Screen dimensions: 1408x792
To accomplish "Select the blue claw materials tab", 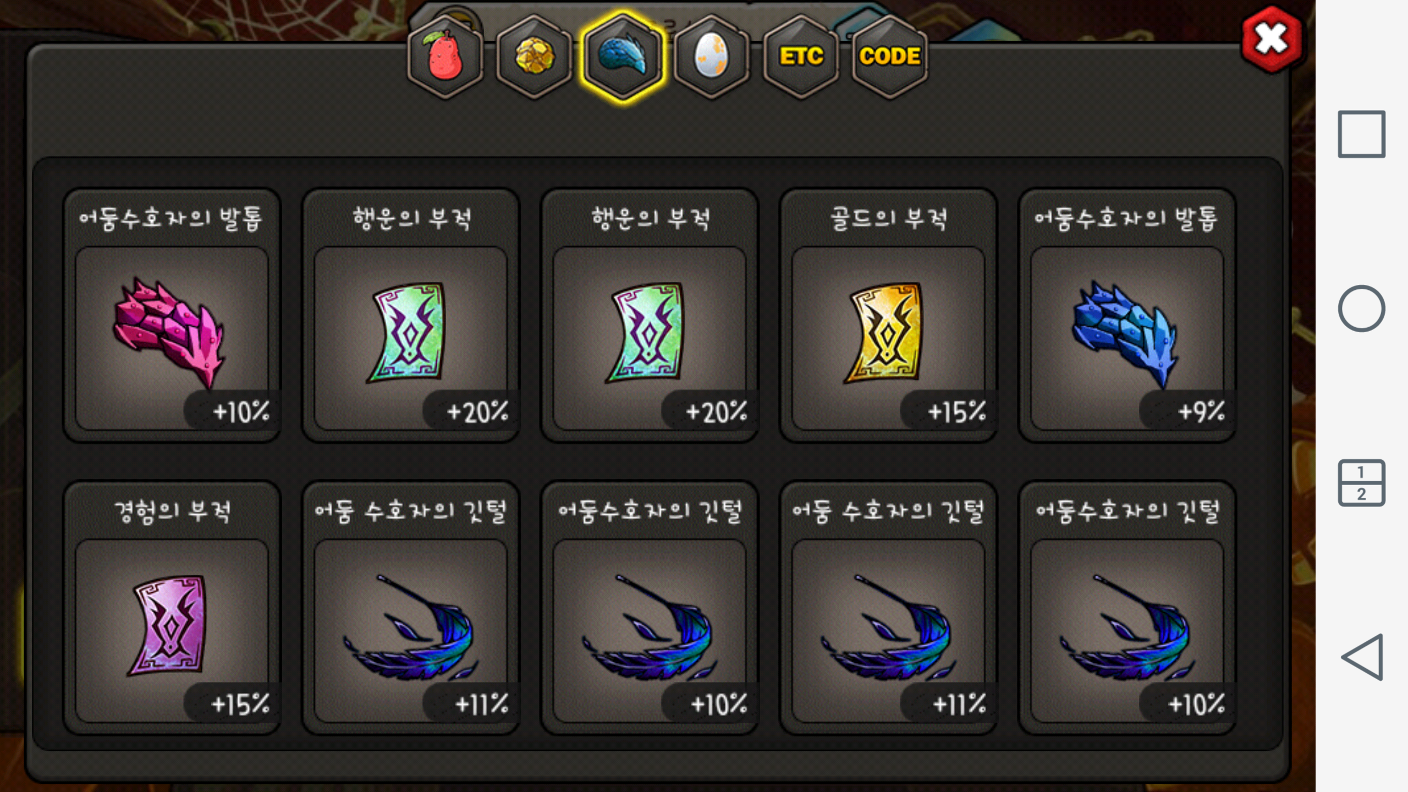I will point(623,57).
